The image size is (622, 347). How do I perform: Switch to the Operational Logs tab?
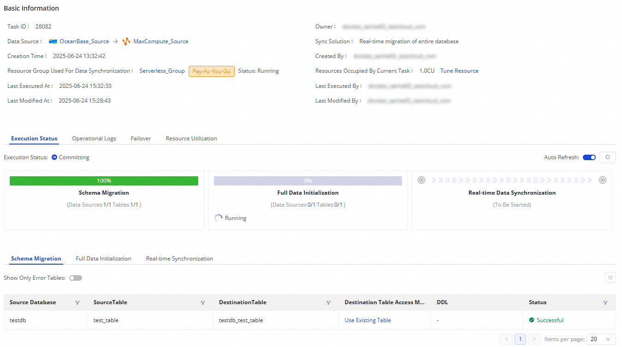(x=94, y=139)
